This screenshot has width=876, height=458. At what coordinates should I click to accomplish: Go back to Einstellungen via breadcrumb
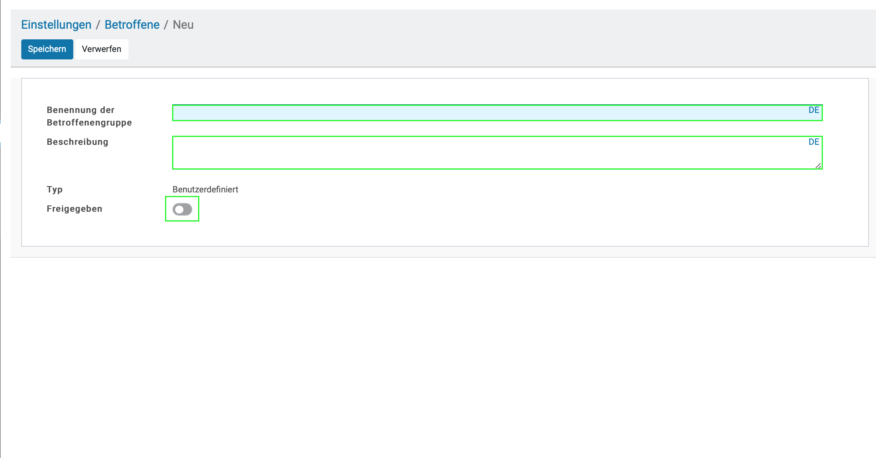tap(56, 25)
